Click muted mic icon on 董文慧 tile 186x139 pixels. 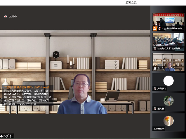pos(155,108)
